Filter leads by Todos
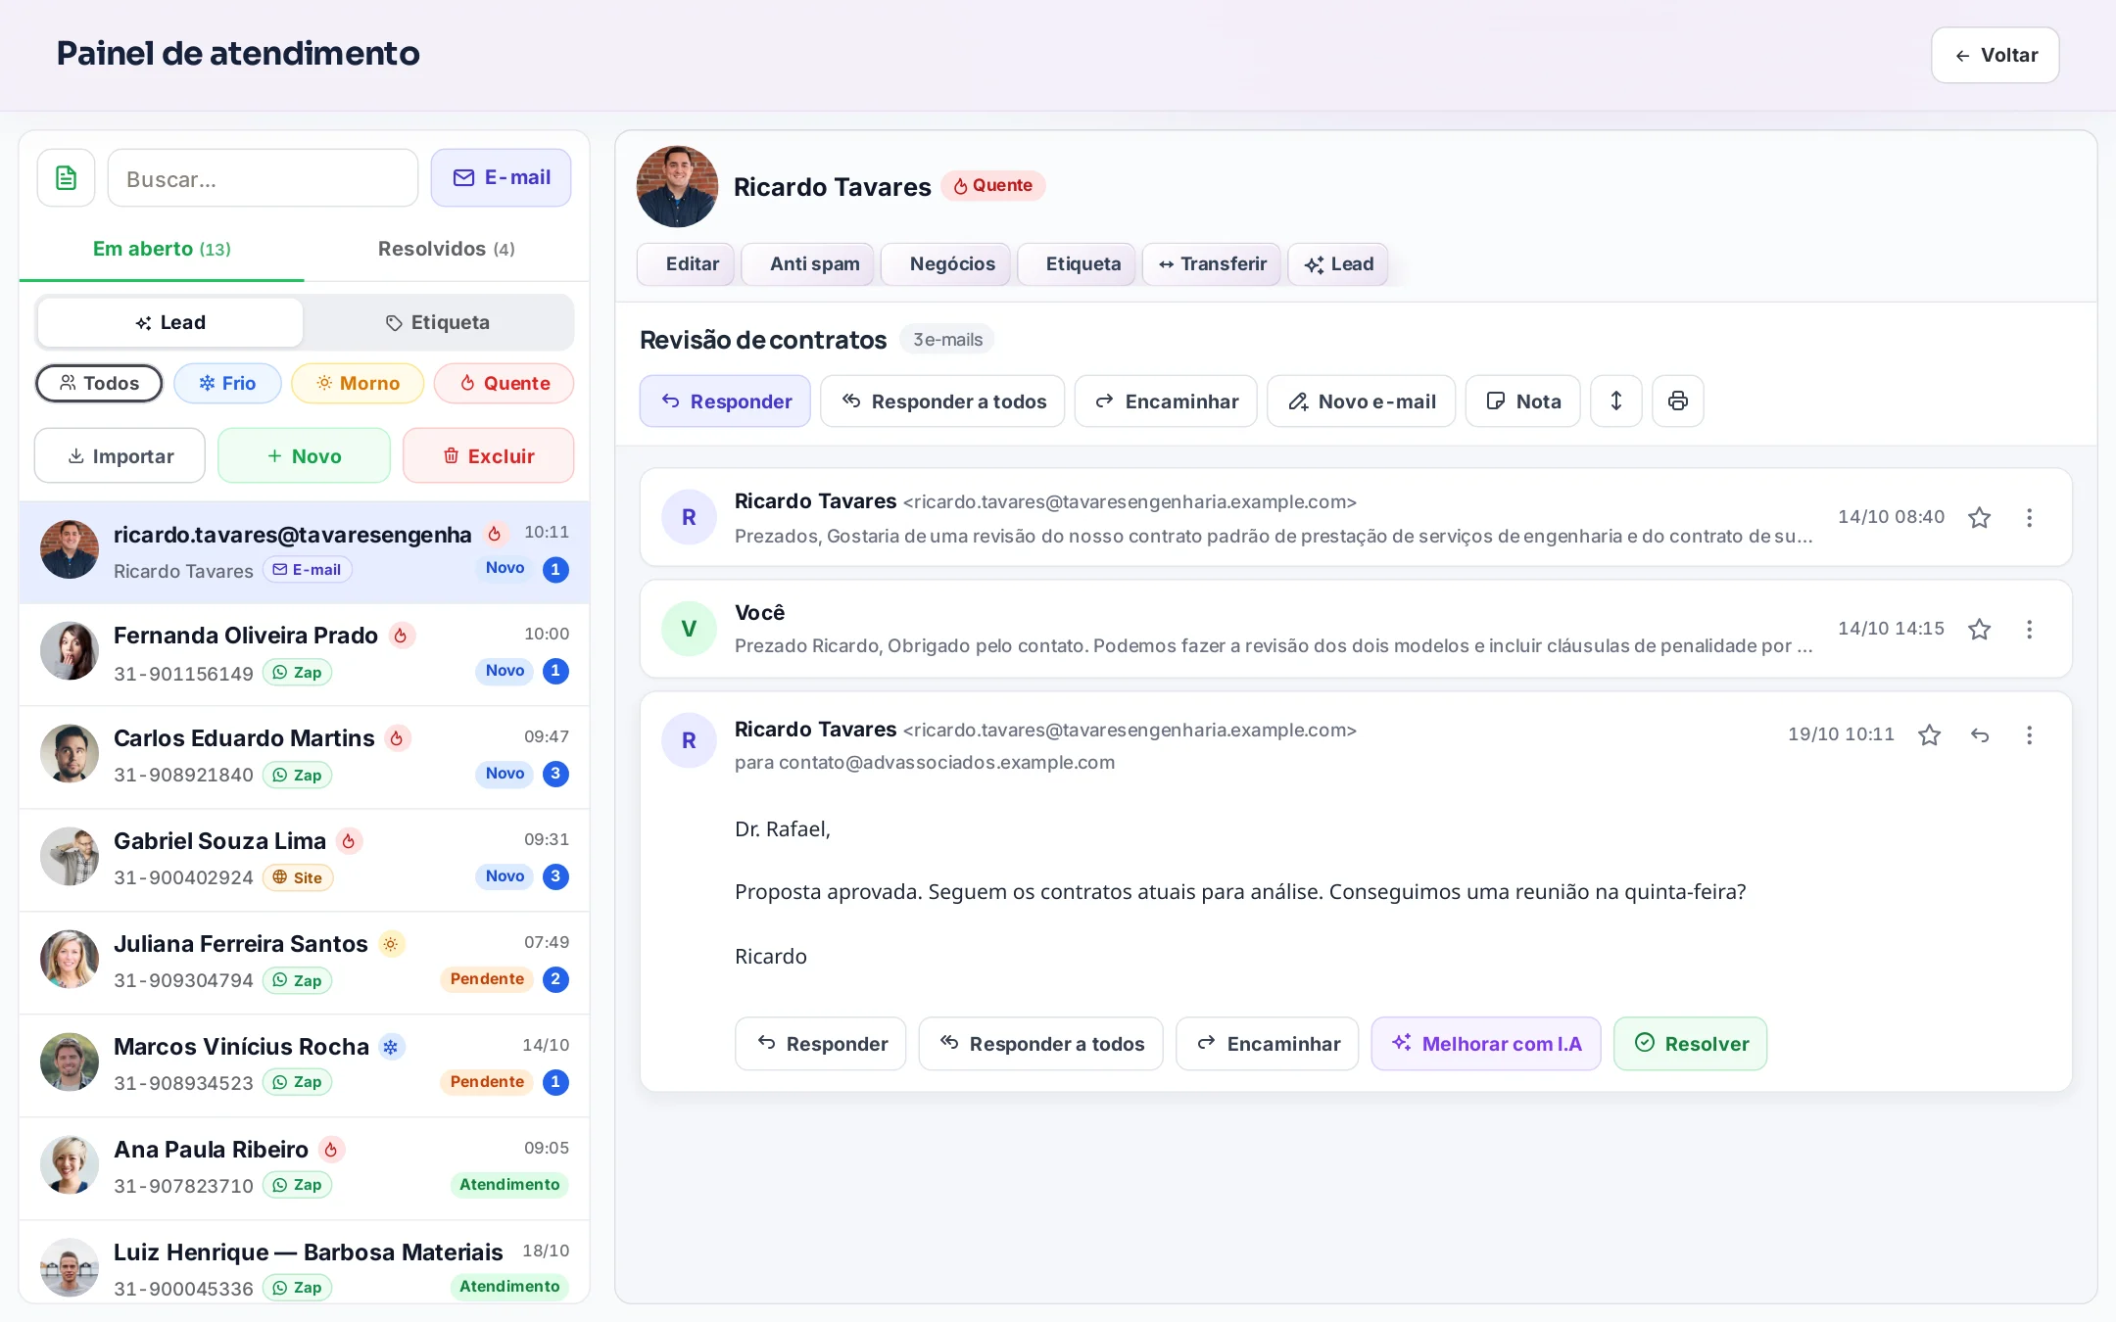This screenshot has width=2116, height=1322. (x=99, y=383)
